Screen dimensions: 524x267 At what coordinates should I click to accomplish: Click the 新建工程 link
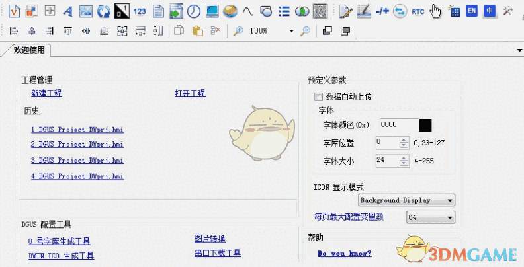click(x=46, y=93)
